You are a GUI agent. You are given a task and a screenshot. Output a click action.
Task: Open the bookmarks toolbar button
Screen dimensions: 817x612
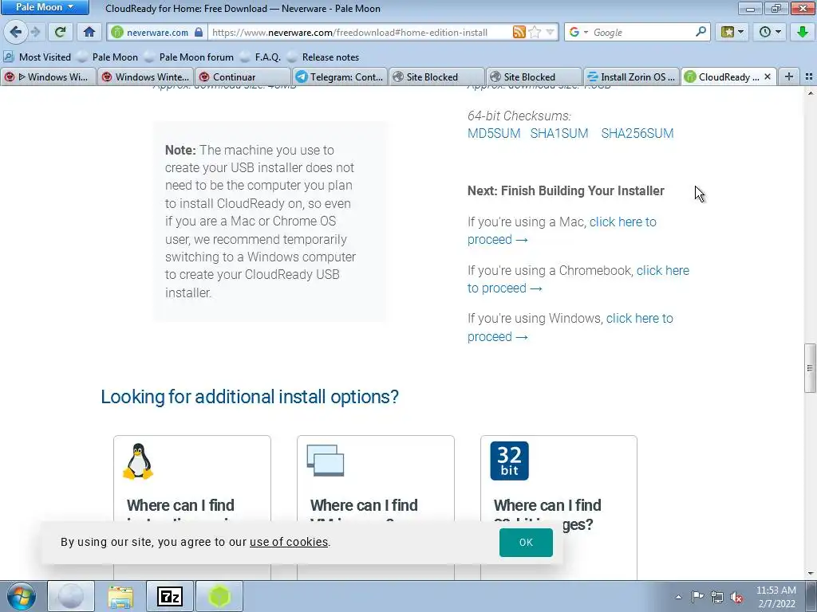click(x=732, y=32)
